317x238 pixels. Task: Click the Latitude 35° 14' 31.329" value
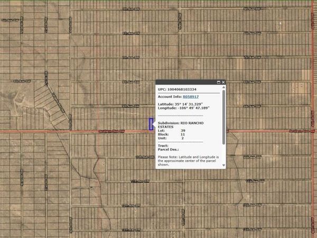[x=189, y=104]
